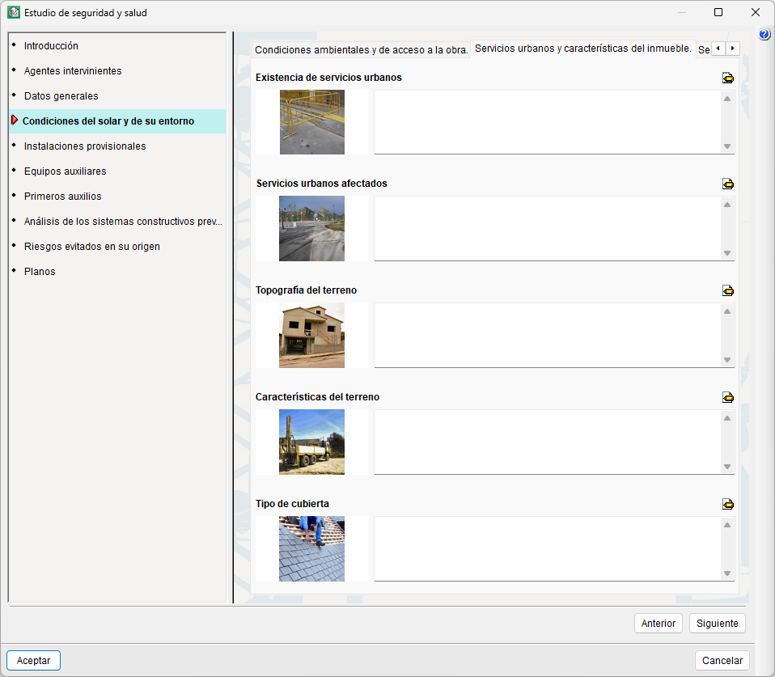Click scroll-up arrow in Características del terreno field

[727, 418]
